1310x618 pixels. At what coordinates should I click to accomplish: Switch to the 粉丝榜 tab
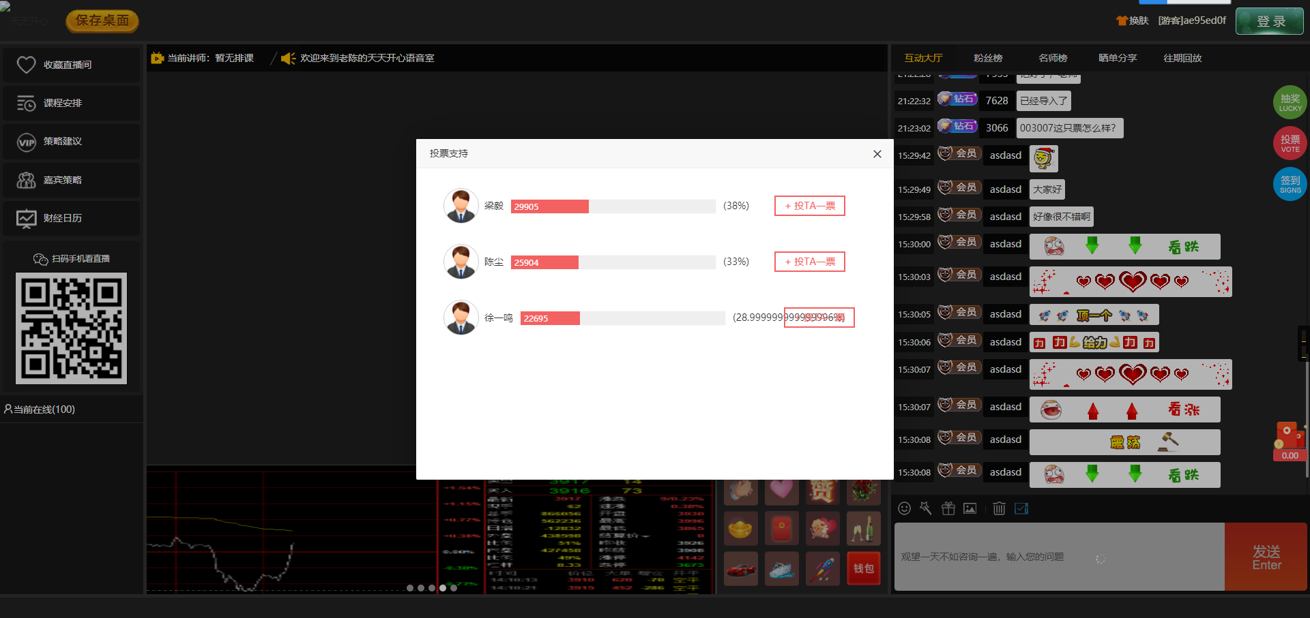(988, 59)
